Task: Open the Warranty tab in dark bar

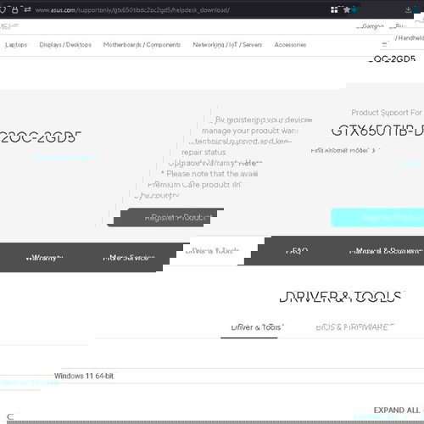Action: click(x=45, y=258)
